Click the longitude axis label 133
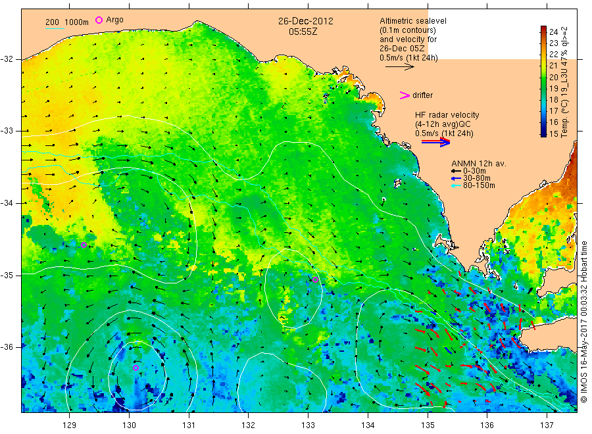The height and width of the screenshot is (434, 592). pos(308,425)
